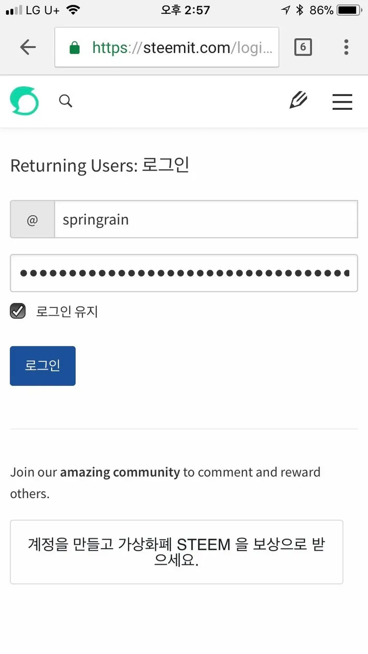Click the @ prefix box
This screenshot has height=654, width=368.
click(x=32, y=220)
